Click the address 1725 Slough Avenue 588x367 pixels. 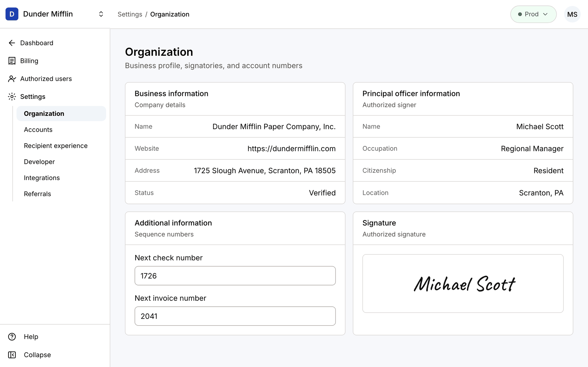265,171
